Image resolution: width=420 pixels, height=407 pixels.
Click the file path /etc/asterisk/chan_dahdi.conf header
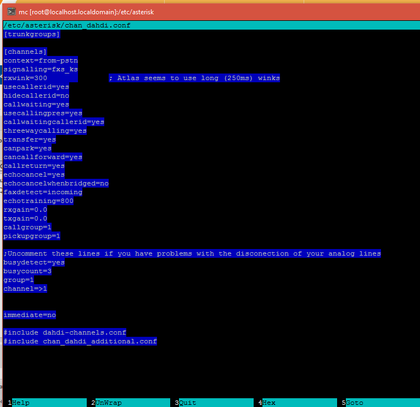click(67, 25)
